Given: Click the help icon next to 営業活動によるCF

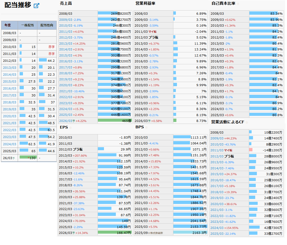Looking at the screenshot, I should click(x=247, y=122).
